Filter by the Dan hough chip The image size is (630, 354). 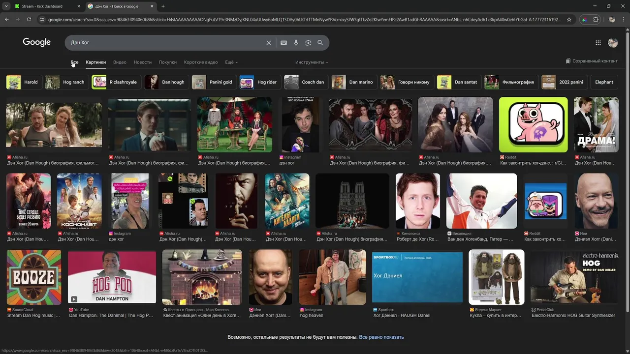pos(166,82)
